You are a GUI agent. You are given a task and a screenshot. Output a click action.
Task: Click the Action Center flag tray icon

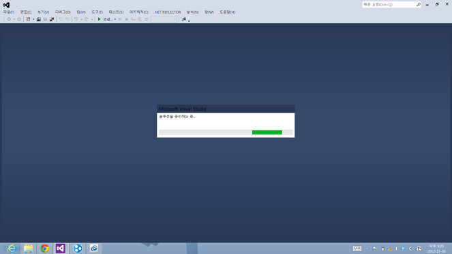click(375, 249)
